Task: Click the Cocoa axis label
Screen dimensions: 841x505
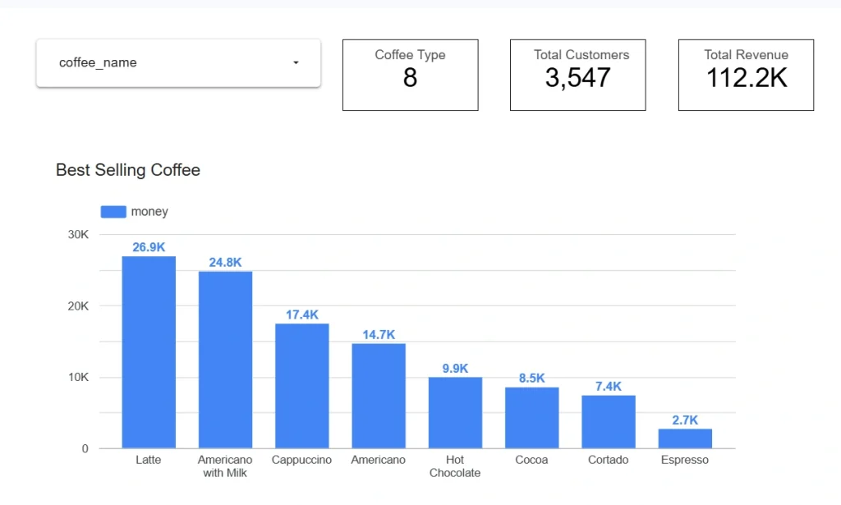Action: coord(532,460)
